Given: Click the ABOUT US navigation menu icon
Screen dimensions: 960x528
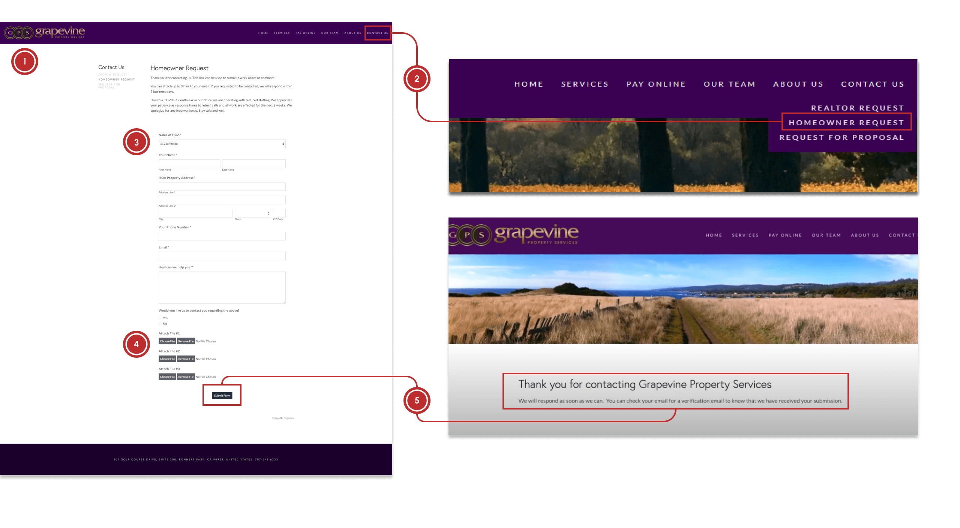Looking at the screenshot, I should click(352, 33).
